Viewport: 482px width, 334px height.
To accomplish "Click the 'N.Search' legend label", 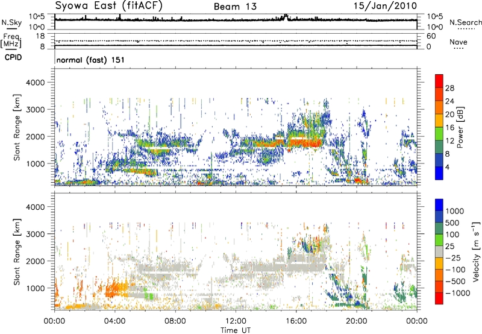I will 466,22.
